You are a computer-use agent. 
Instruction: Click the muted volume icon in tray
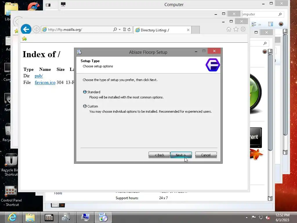pyautogui.click(x=268, y=217)
